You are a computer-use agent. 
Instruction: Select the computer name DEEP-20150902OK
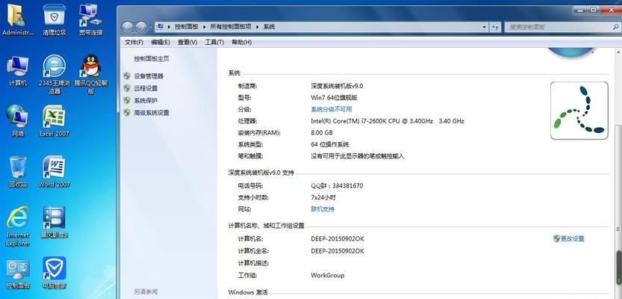coord(338,239)
